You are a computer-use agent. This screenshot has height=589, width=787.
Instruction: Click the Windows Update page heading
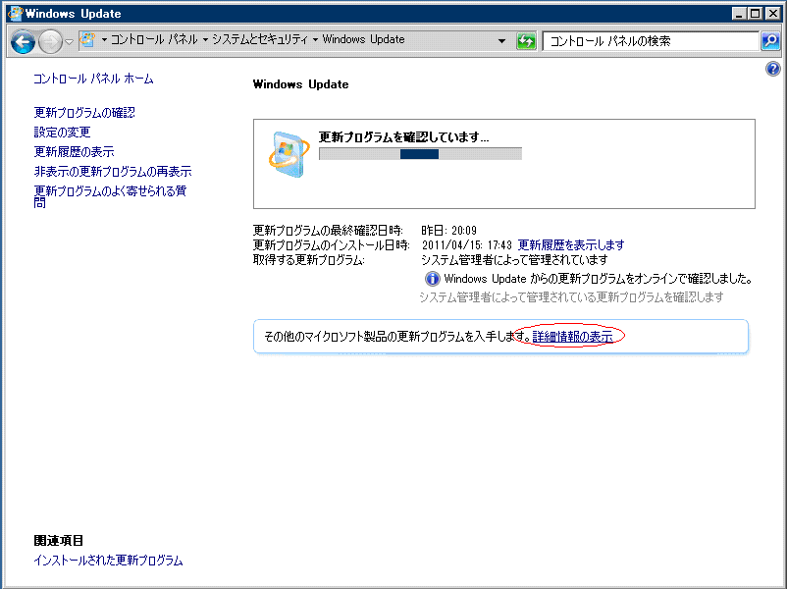(300, 84)
